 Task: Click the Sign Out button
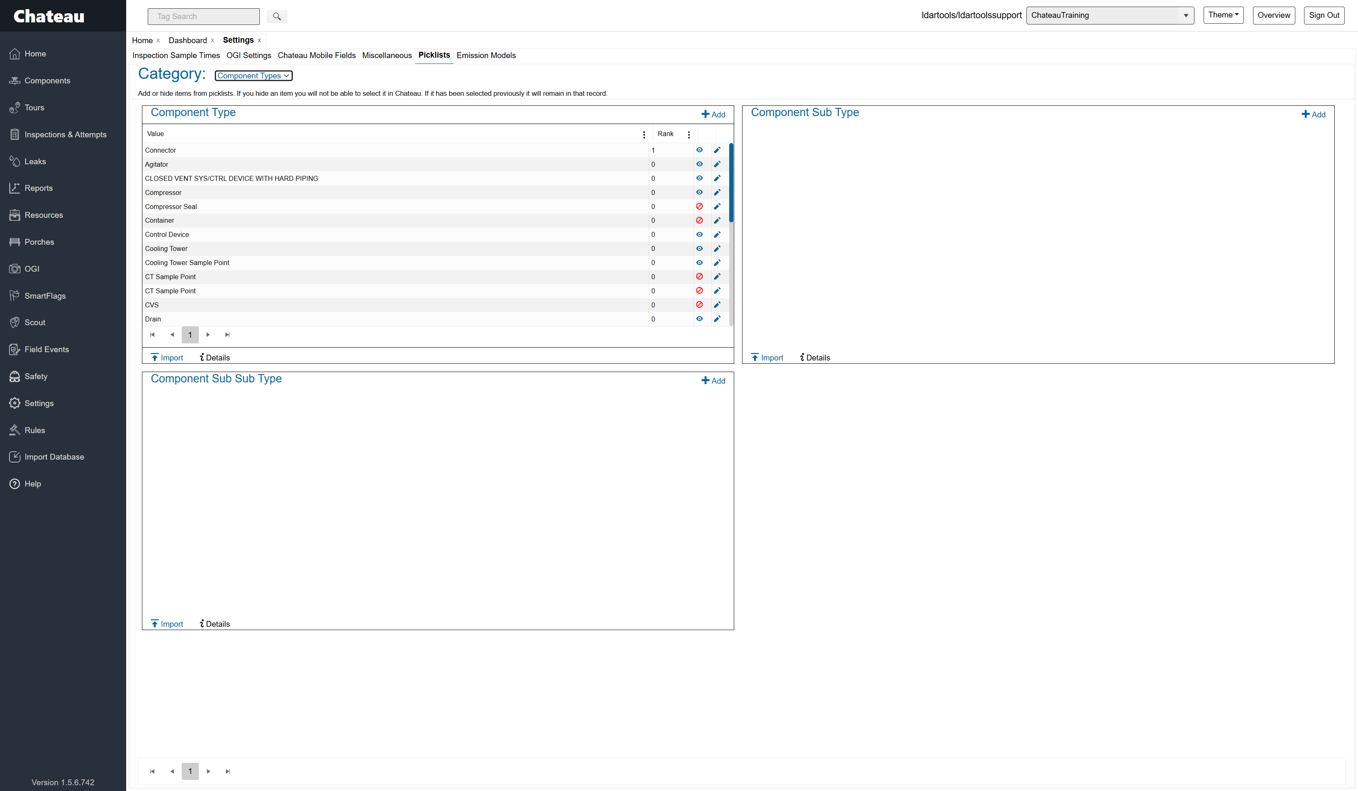pos(1324,15)
